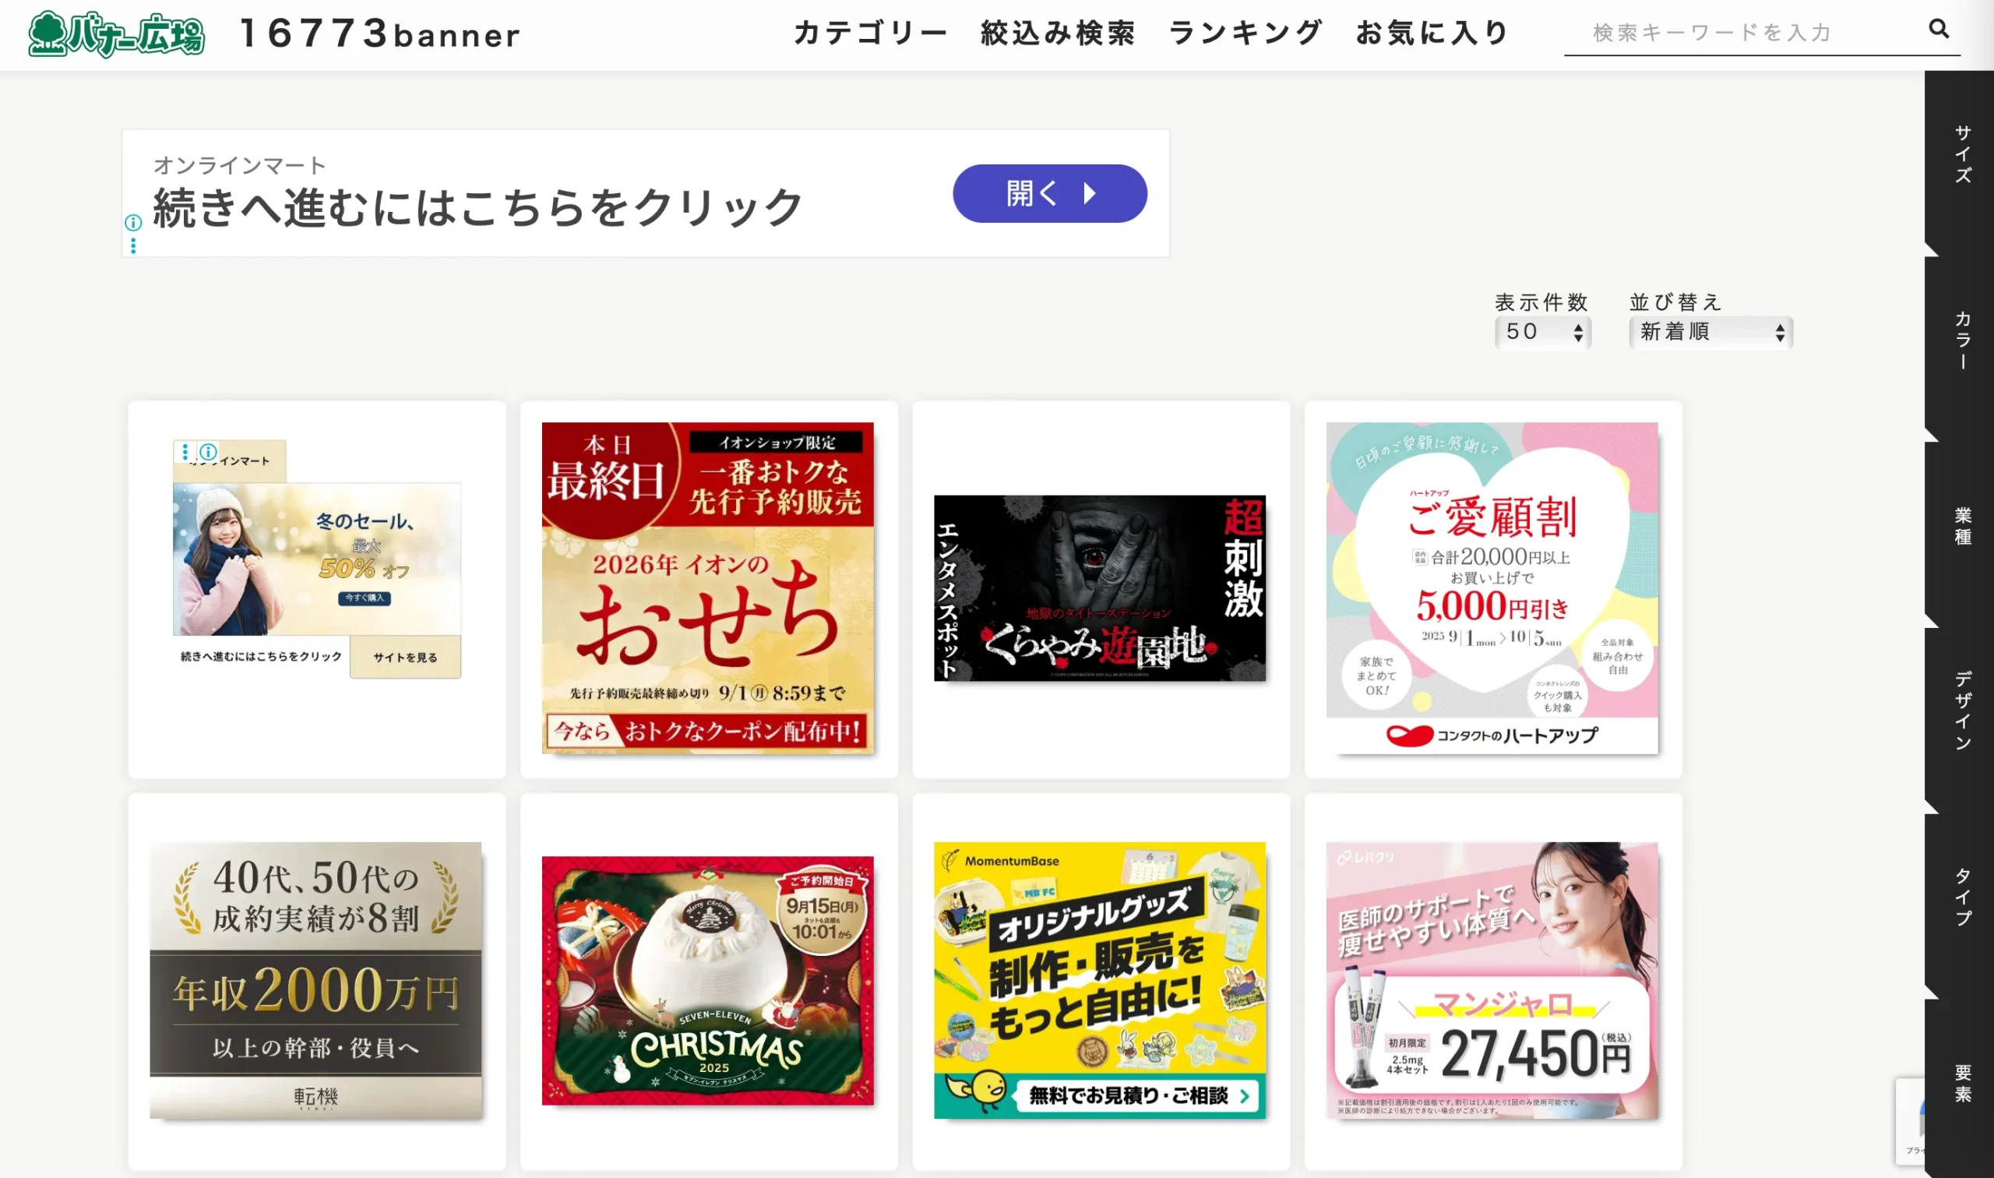Click the 開く button in the ad
This screenshot has height=1178, width=1994.
(x=1049, y=193)
